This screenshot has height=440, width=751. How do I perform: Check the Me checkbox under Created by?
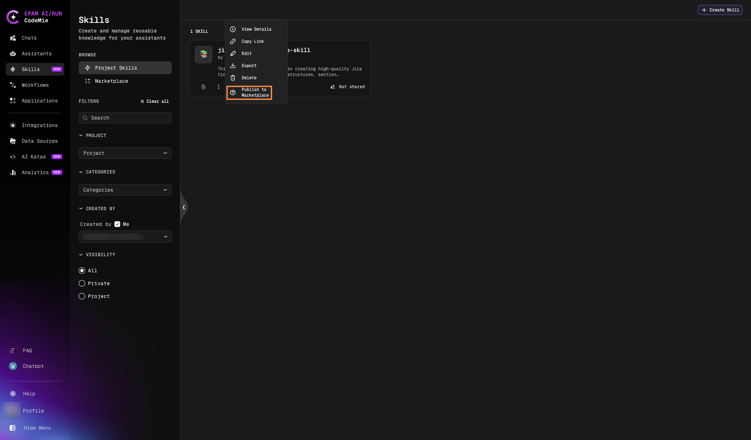pos(117,224)
